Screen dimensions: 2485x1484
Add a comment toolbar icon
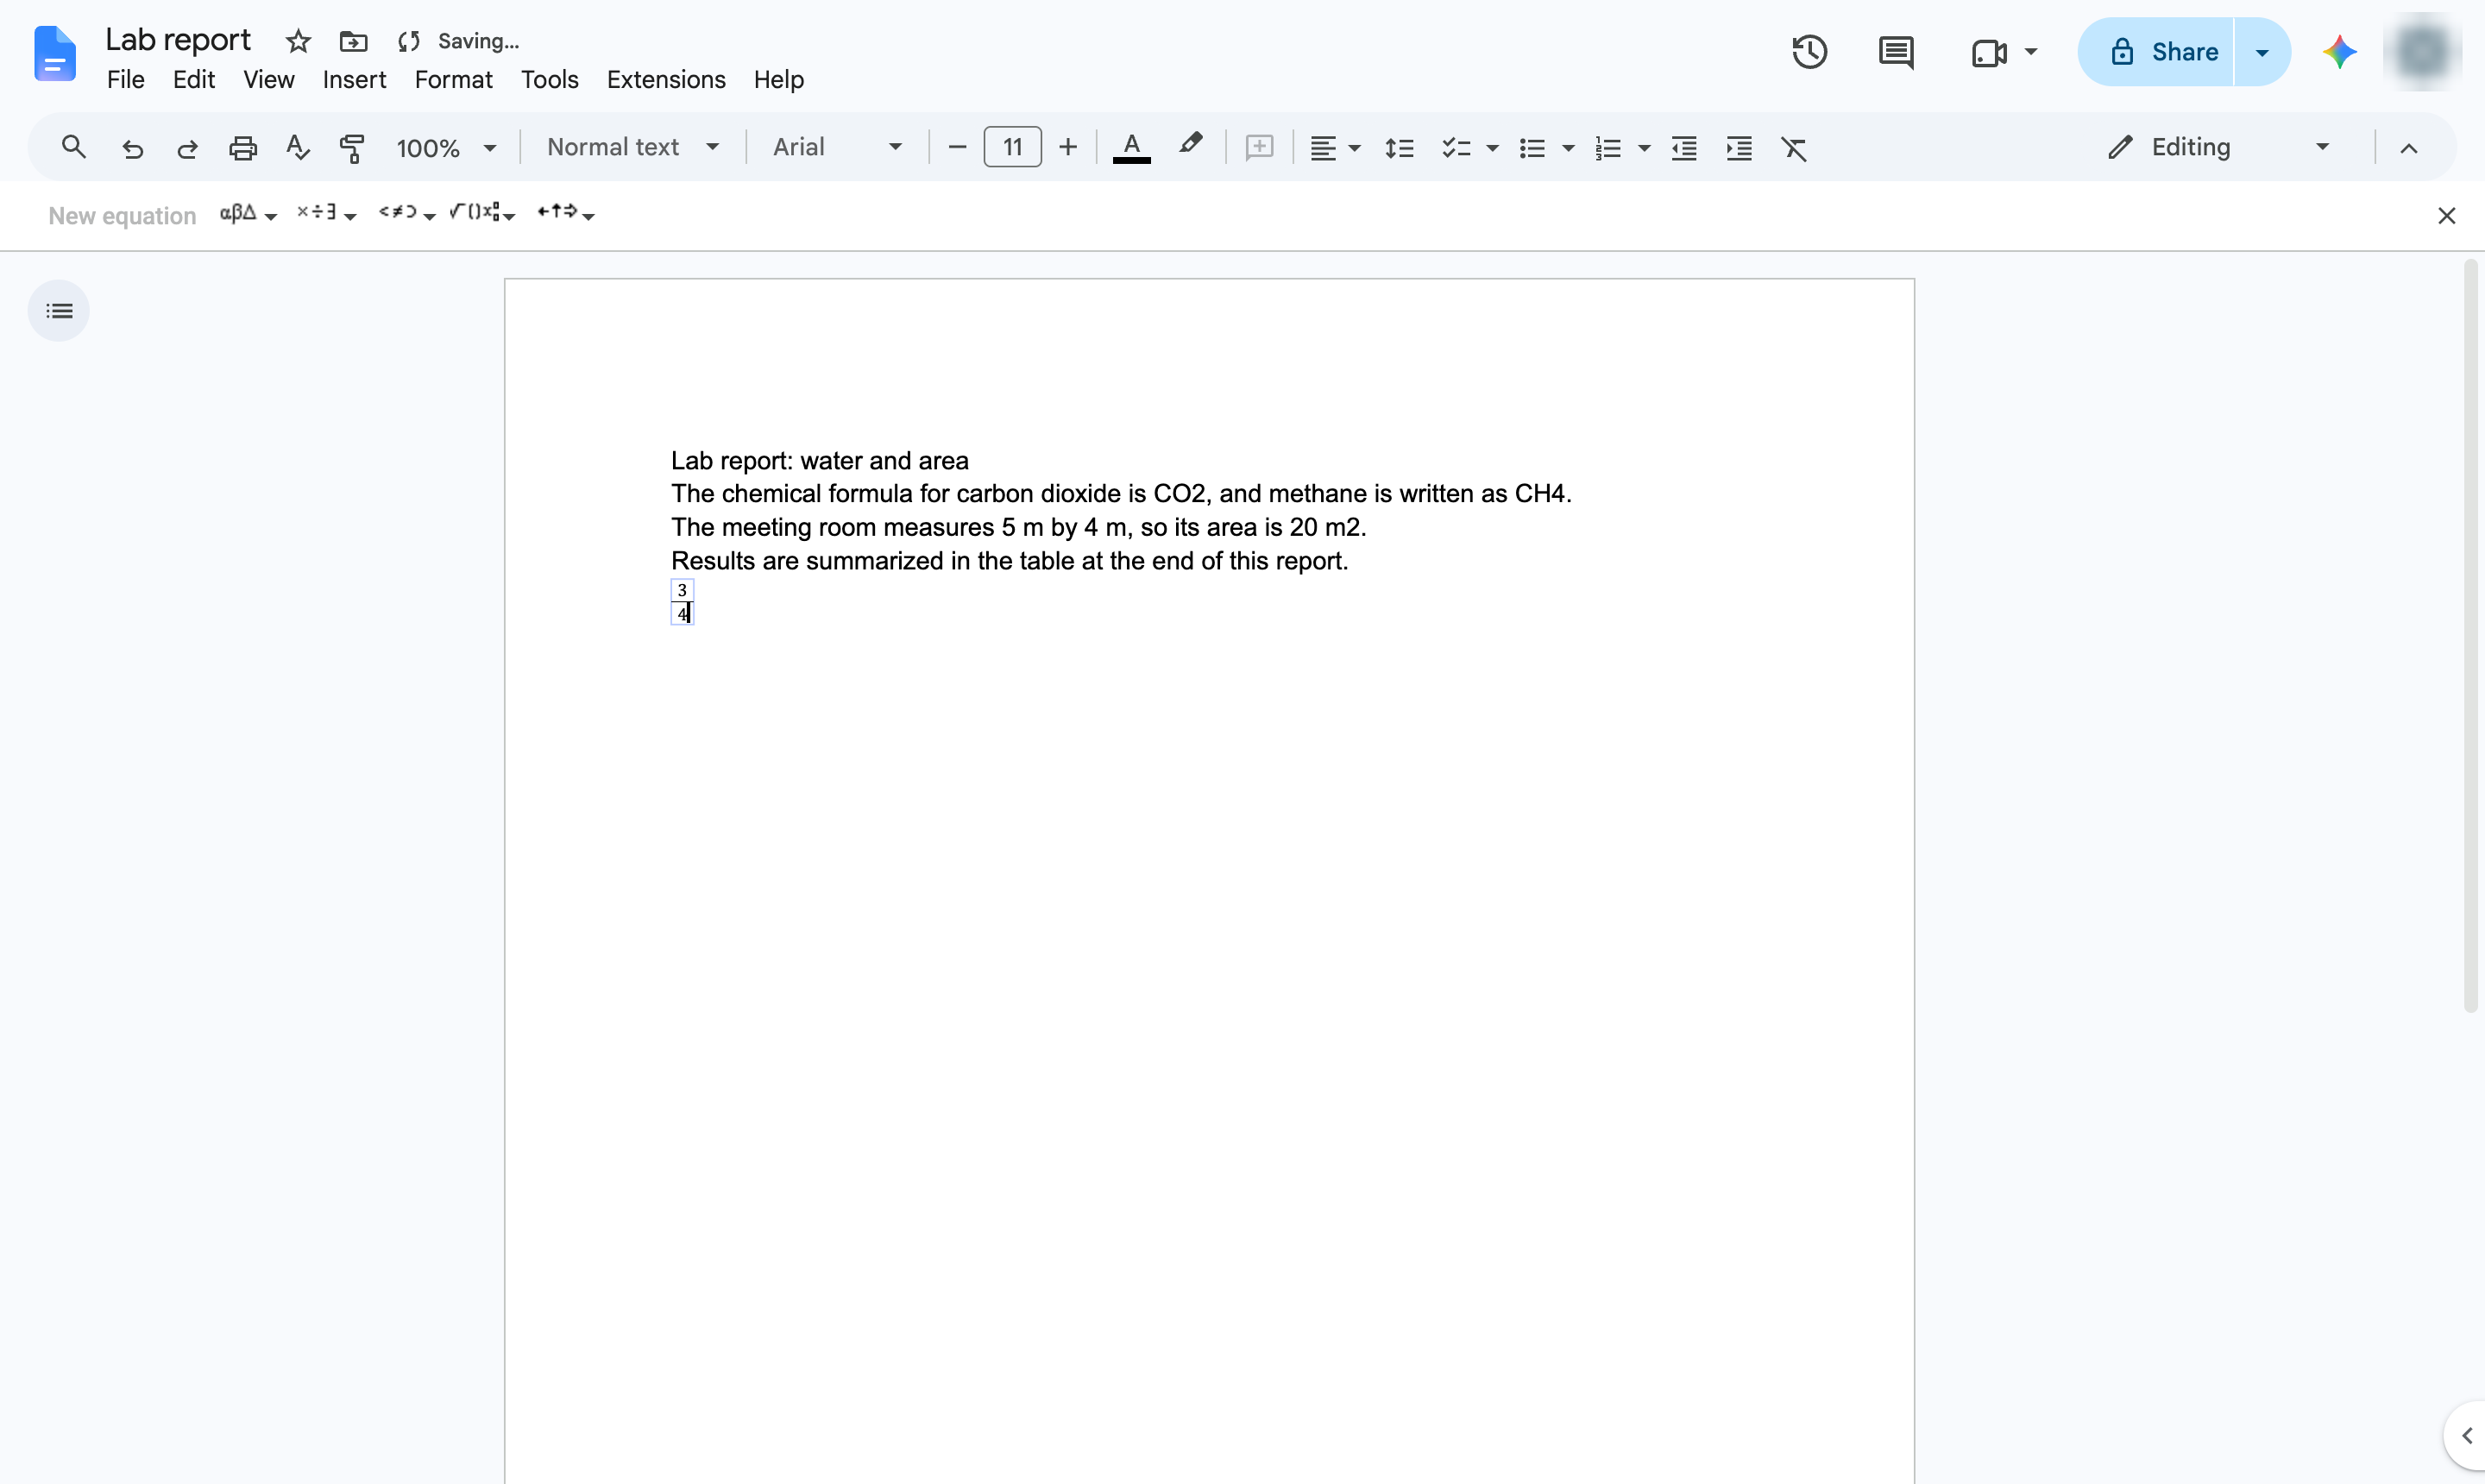click(1259, 147)
